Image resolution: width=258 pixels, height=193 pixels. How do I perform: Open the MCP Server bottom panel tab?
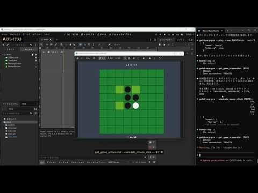tap(114, 162)
